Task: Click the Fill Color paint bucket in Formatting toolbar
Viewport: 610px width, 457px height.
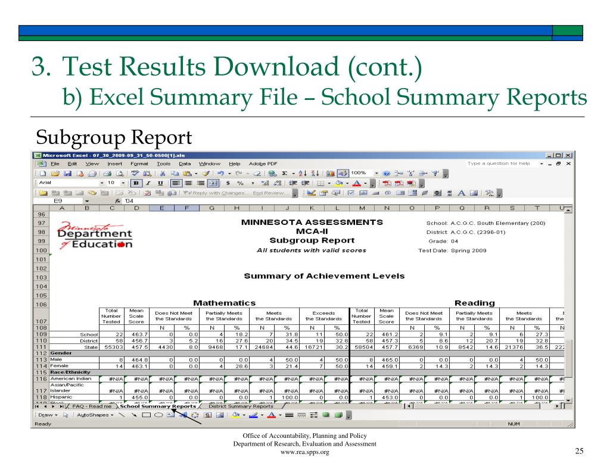Action: pyautogui.click(x=340, y=183)
